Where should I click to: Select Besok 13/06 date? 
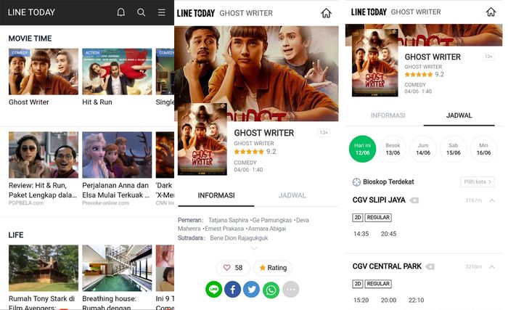pyautogui.click(x=393, y=149)
